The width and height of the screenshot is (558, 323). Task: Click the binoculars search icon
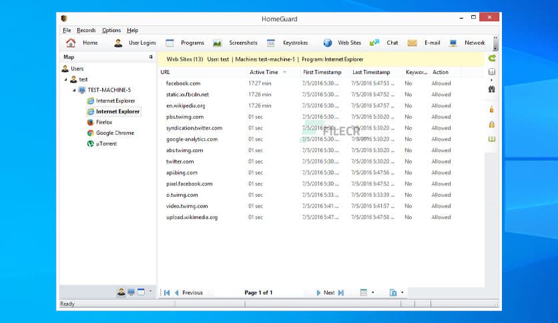(492, 89)
